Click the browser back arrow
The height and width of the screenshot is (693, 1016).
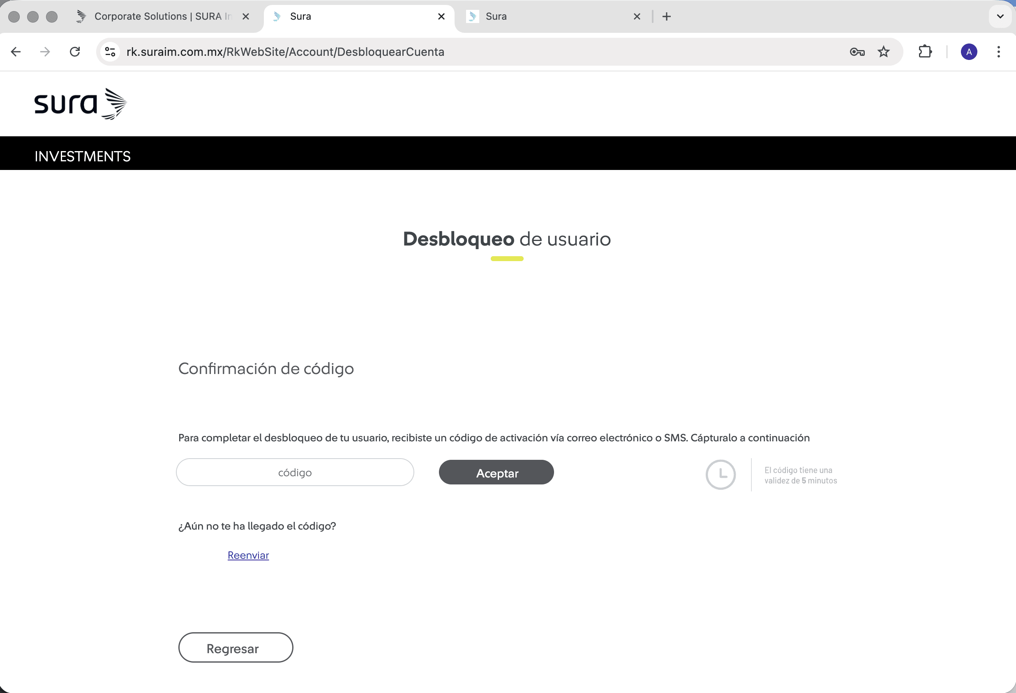16,52
